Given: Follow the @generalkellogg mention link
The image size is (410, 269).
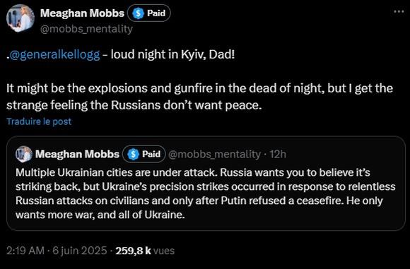Looking at the screenshot, I should pos(54,54).
